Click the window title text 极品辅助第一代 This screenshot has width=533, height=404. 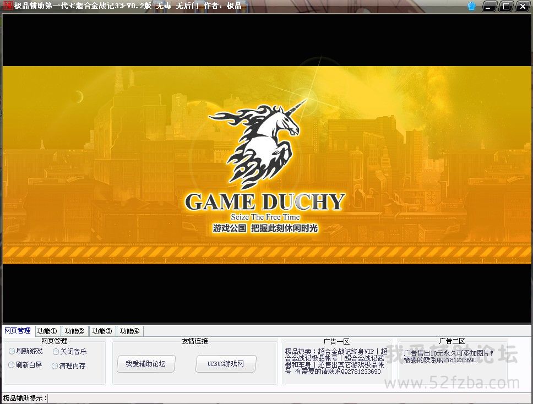pos(41,6)
